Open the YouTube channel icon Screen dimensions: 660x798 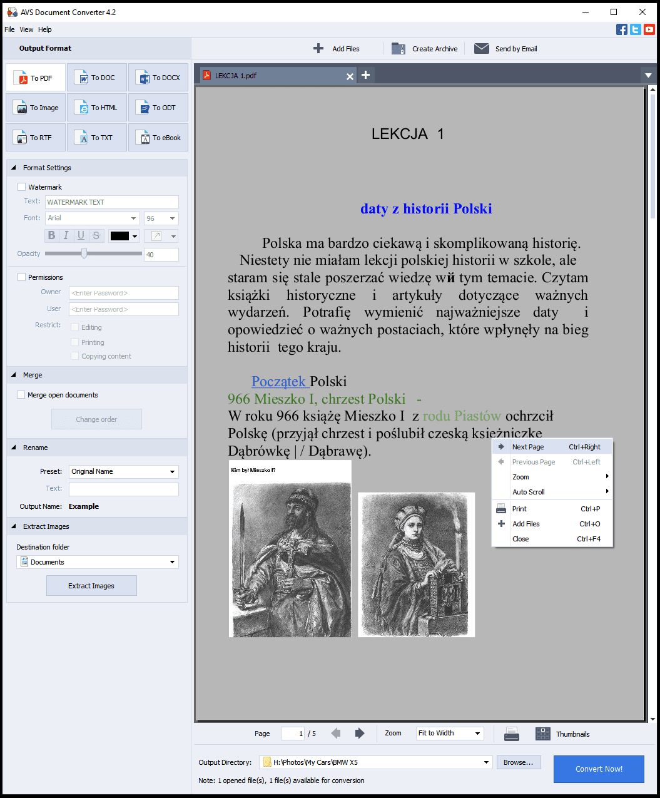(649, 29)
